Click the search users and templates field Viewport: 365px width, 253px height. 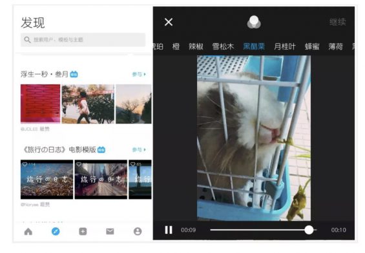(x=83, y=40)
